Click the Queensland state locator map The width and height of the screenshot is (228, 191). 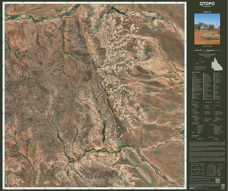[x=217, y=64]
